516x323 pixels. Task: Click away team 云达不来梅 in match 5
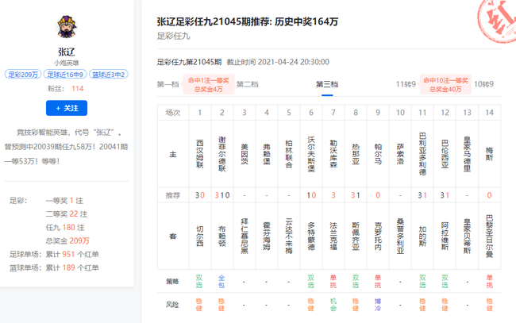click(289, 236)
